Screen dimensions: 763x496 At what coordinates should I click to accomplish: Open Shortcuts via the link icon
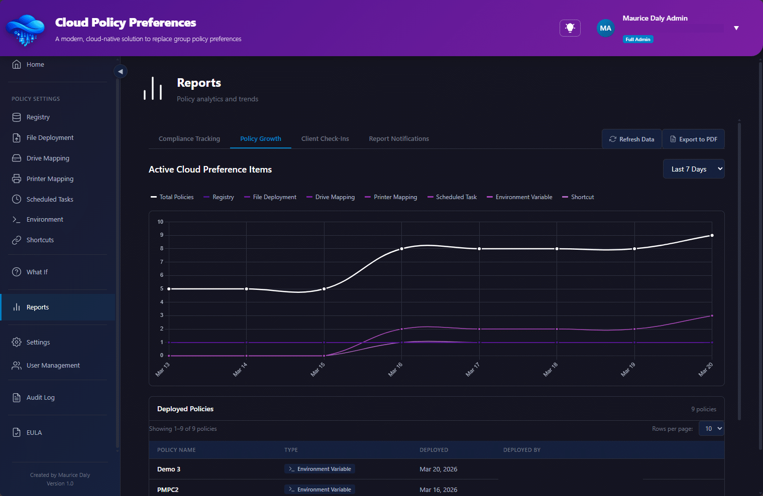17,240
